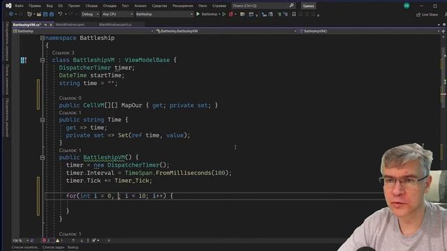The image size is (447, 251).
Task: Click the red Hot Reload flame icon
Action: click(x=231, y=14)
